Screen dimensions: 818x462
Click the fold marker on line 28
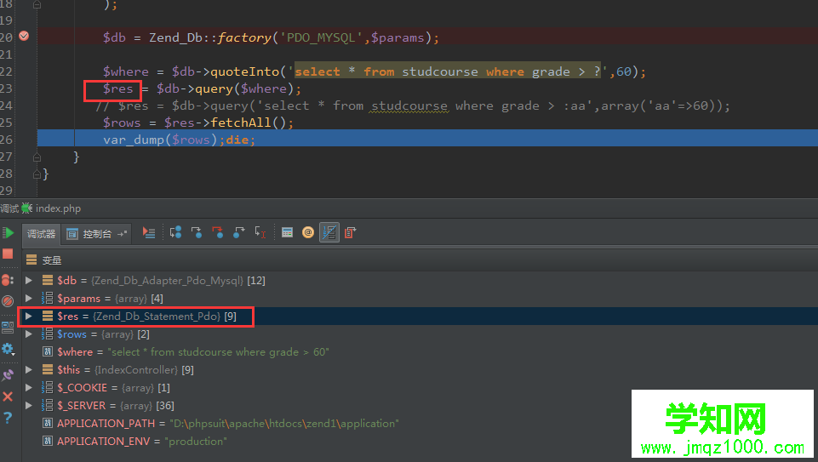(37, 174)
